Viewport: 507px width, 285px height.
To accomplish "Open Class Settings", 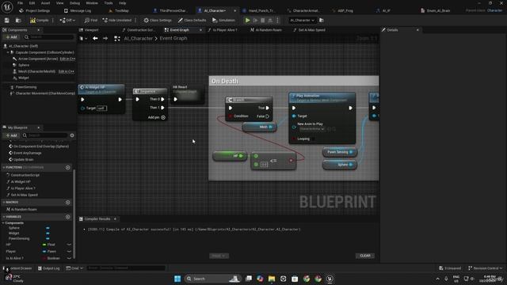I will (x=158, y=21).
